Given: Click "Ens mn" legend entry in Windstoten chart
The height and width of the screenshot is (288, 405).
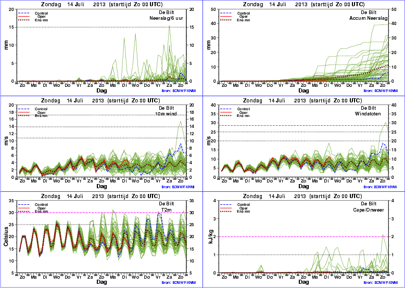Looking at the screenshot, I should 243,116.
